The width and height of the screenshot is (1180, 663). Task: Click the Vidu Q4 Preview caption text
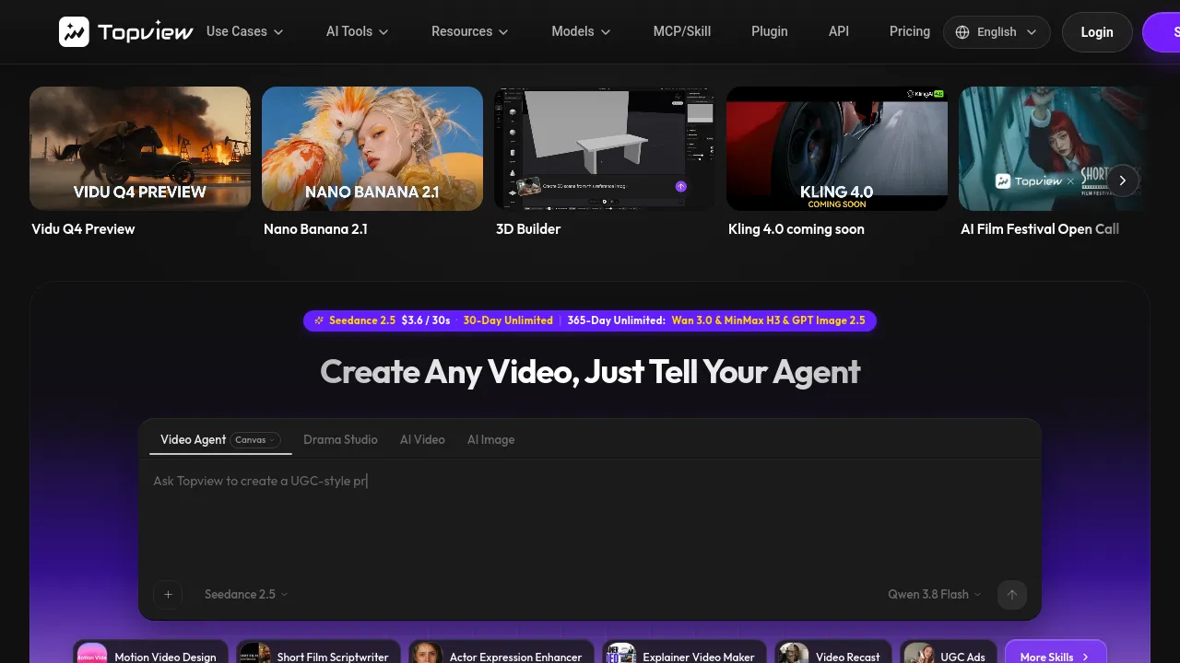point(83,229)
